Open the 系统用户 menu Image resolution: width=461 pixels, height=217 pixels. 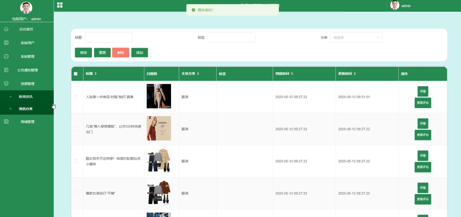pyautogui.click(x=27, y=43)
